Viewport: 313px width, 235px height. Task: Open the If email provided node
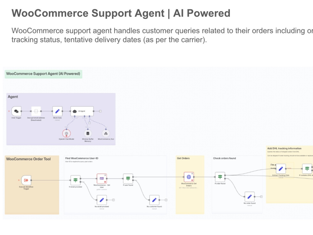[75, 180]
